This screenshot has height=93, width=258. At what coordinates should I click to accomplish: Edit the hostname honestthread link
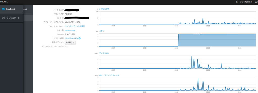70,30
